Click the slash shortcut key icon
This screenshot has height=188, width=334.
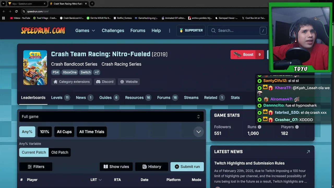click(263, 31)
